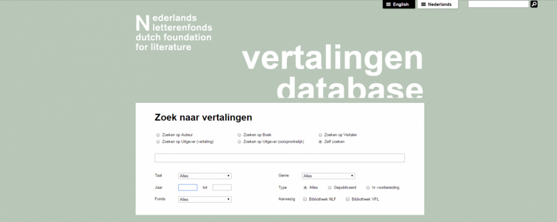Click the Jaar start year field
The image size is (557, 222).
(188, 188)
